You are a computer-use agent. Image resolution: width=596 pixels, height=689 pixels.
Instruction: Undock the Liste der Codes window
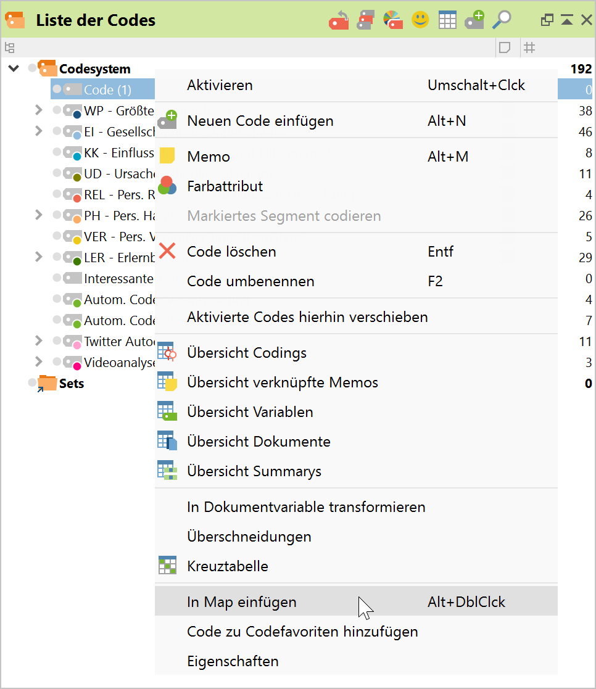click(547, 20)
